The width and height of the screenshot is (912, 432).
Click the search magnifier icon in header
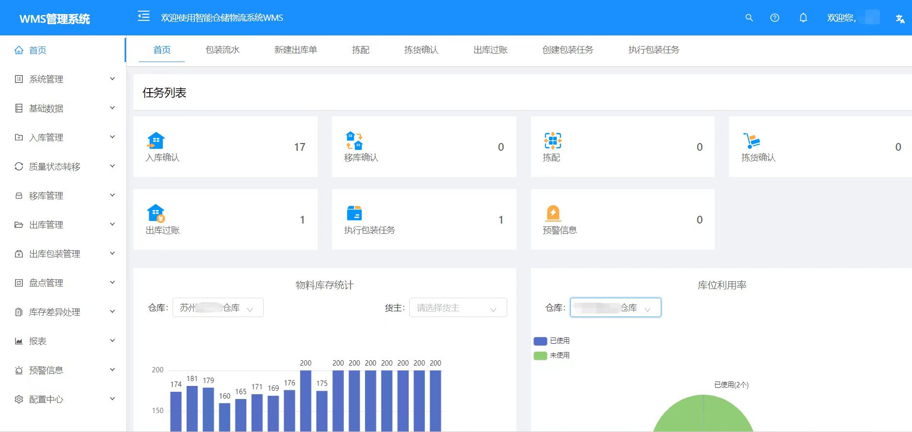tap(749, 18)
